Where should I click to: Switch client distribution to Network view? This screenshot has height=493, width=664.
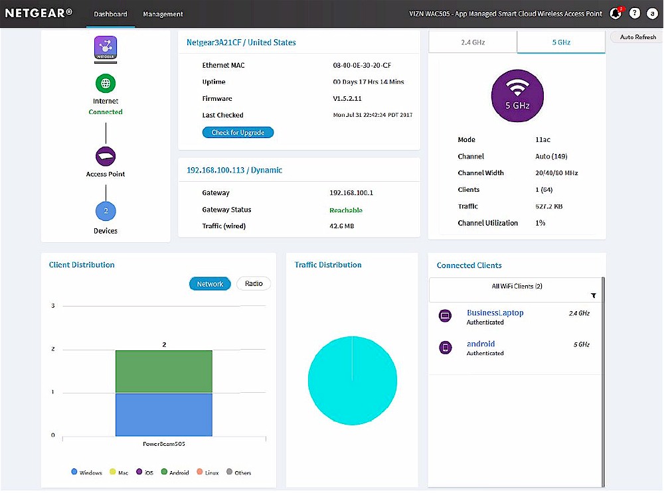pyautogui.click(x=210, y=283)
